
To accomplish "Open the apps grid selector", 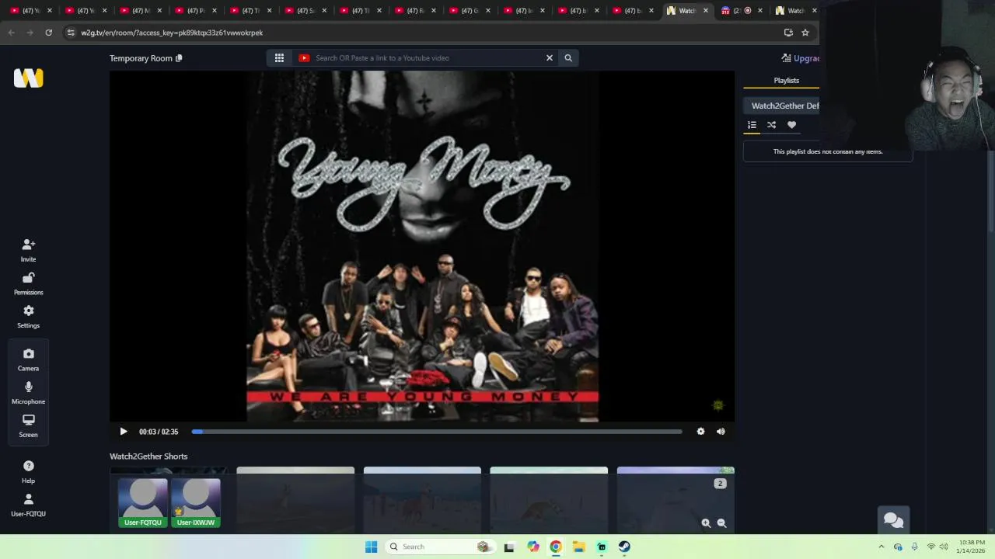I will (279, 57).
